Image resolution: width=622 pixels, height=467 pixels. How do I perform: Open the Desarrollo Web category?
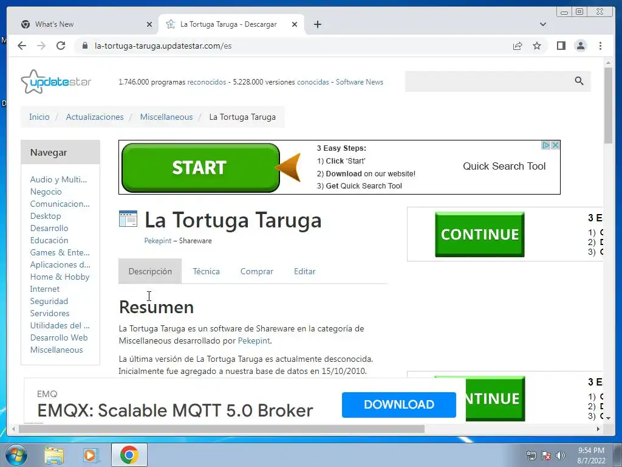click(59, 337)
